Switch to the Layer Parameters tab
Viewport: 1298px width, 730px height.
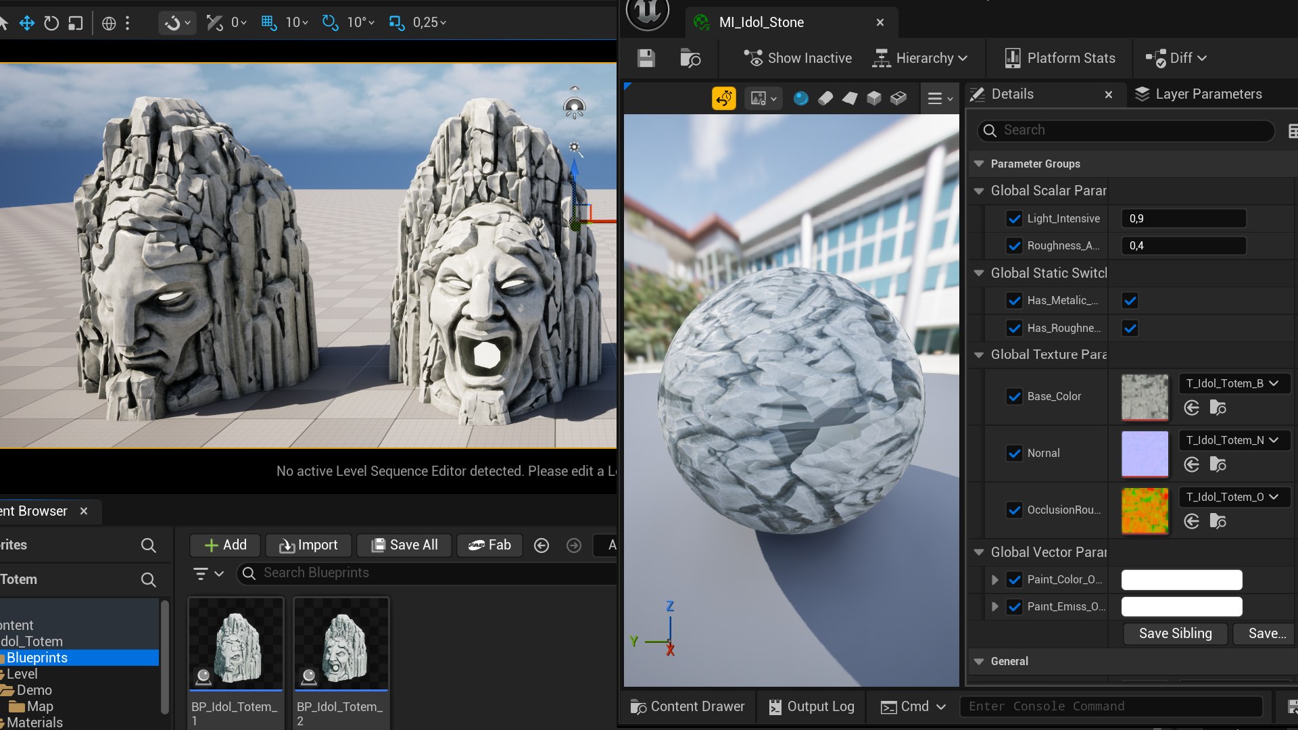tap(1199, 94)
